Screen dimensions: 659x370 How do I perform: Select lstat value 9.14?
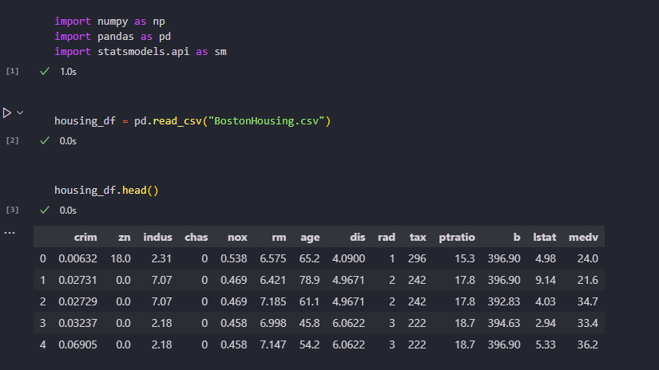546,280
